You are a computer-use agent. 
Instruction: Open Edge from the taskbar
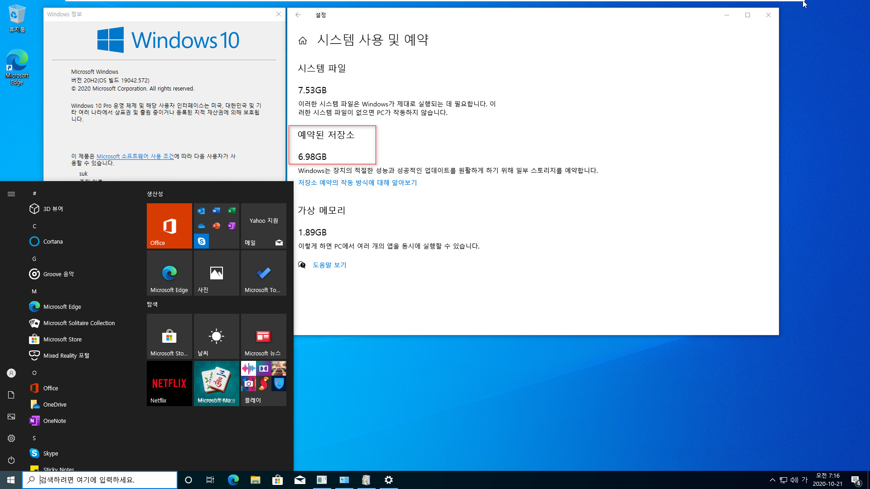pos(233,480)
